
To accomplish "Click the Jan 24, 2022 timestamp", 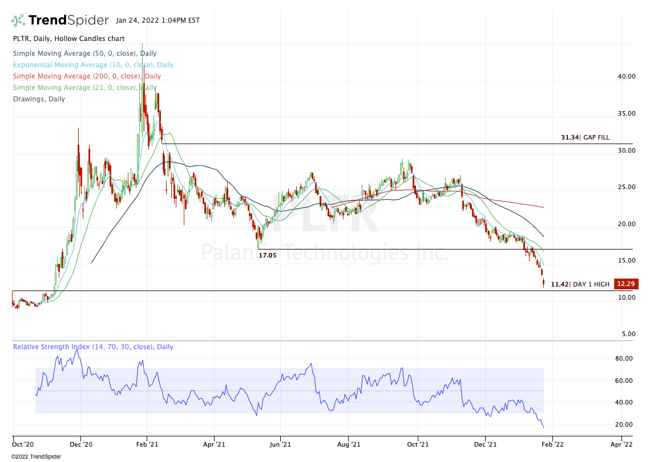I will (x=157, y=21).
